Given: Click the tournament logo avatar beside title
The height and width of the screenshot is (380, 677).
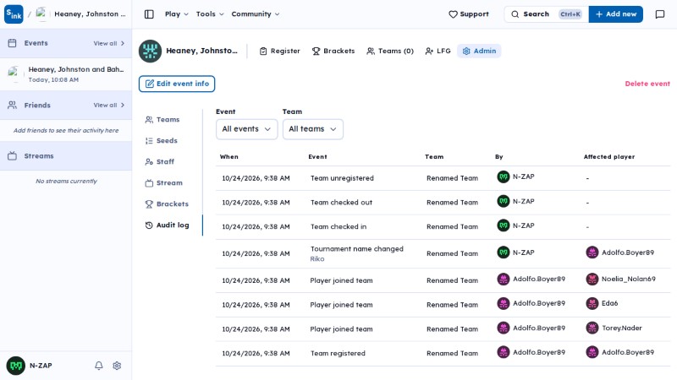Looking at the screenshot, I should pos(150,51).
